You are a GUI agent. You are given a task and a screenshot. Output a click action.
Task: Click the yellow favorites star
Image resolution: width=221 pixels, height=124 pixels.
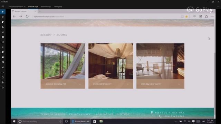pyautogui.click(x=186, y=17)
